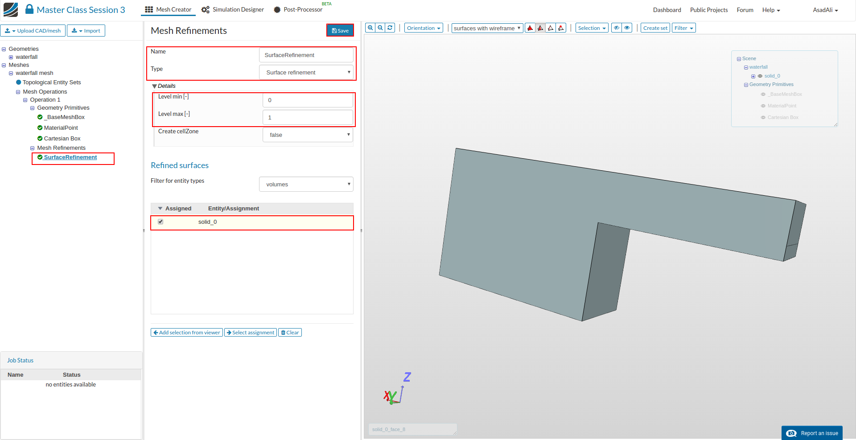Click the zoom in viewer icon
Viewport: 856px width, 440px height.
(370, 28)
